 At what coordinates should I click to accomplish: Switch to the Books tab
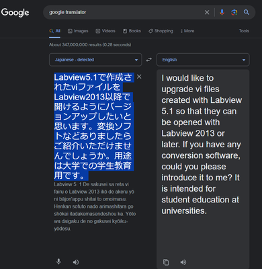(132, 31)
